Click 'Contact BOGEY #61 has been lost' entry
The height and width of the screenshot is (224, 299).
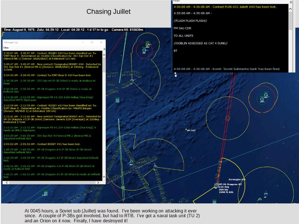coord(42,144)
